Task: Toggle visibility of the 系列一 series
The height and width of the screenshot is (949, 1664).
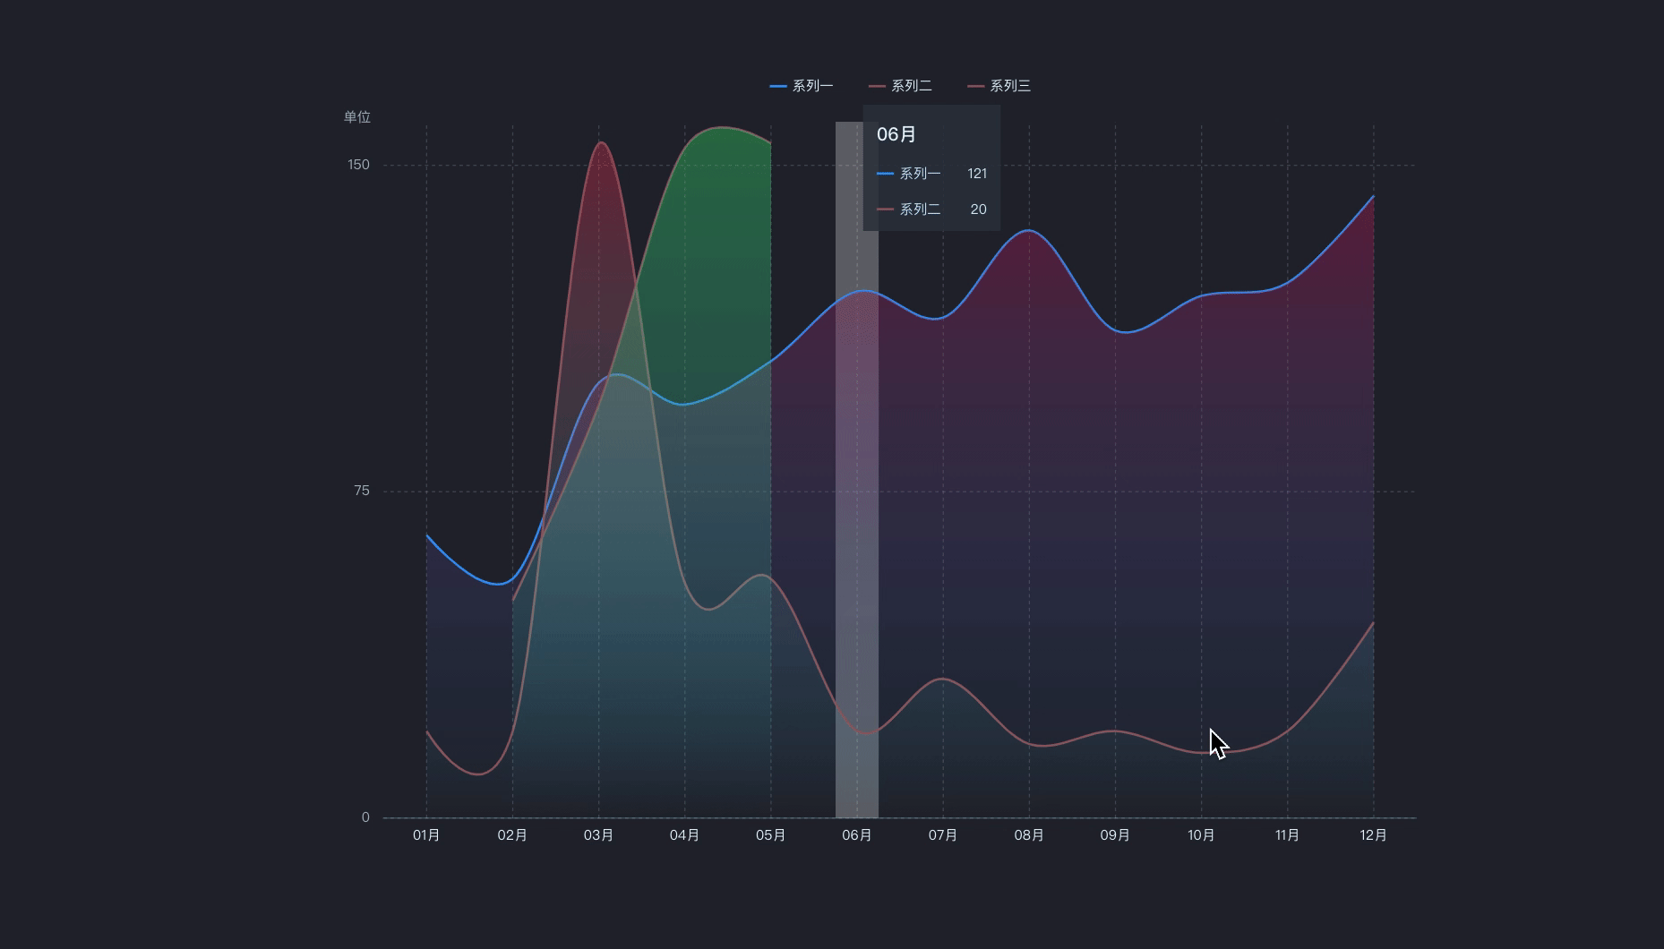Action: click(809, 85)
